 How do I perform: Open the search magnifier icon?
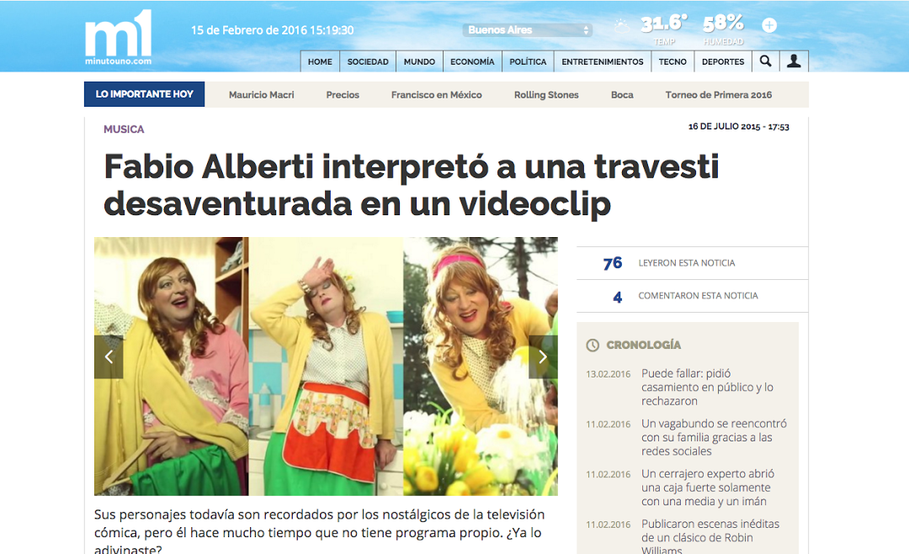[765, 61]
